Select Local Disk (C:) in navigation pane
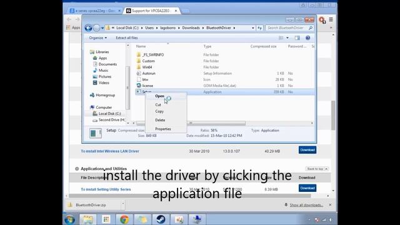The width and height of the screenshot is (400, 225). pyautogui.click(x=110, y=114)
